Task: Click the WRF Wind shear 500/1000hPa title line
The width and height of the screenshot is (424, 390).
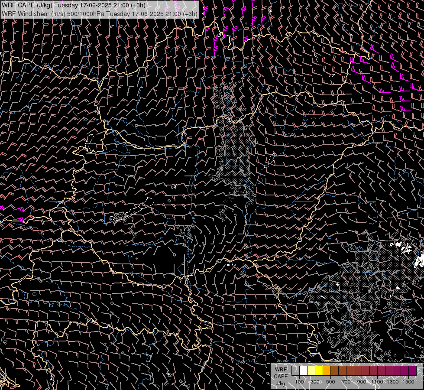Action: click(x=100, y=14)
